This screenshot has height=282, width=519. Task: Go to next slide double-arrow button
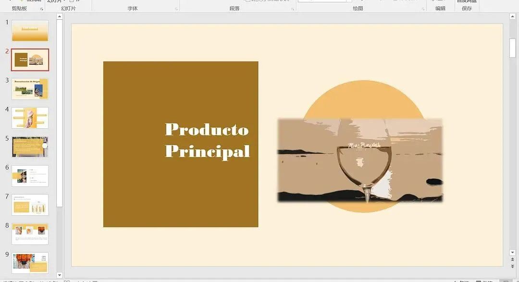(512, 266)
